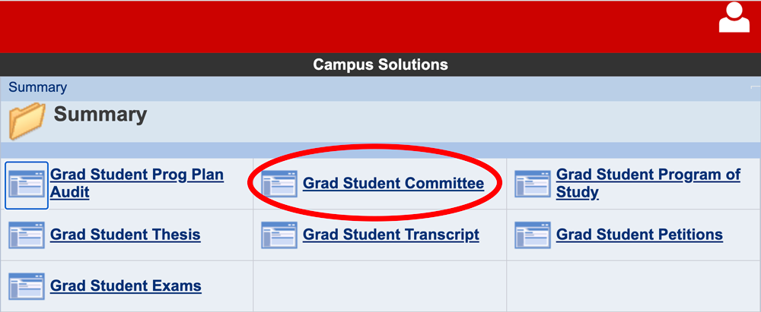
Task: Click the Campus Solutions title bar
Action: [x=380, y=65]
